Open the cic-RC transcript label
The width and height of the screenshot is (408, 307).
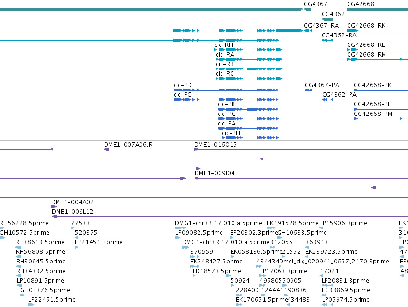pos(225,74)
